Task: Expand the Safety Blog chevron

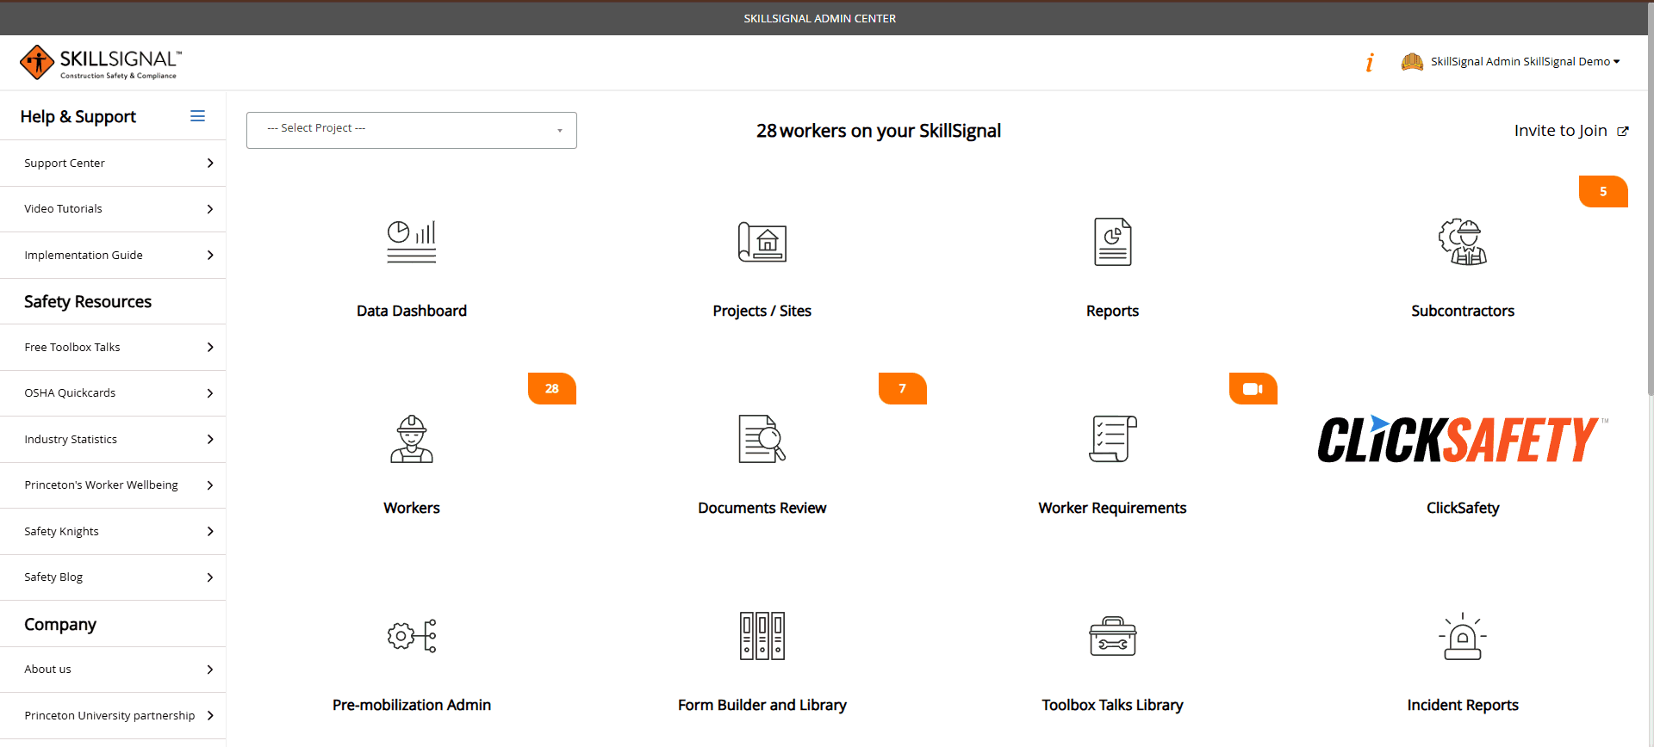Action: tap(210, 577)
